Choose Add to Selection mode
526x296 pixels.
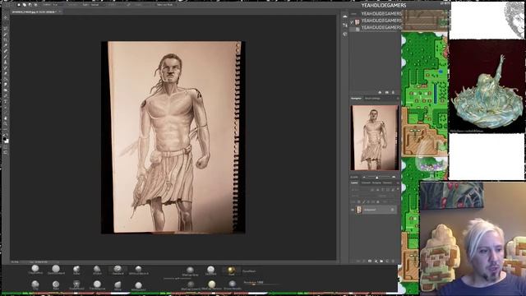pyautogui.click(x=25, y=5)
